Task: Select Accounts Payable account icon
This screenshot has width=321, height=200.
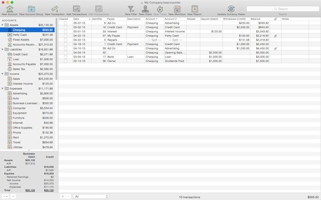Action: point(10,64)
